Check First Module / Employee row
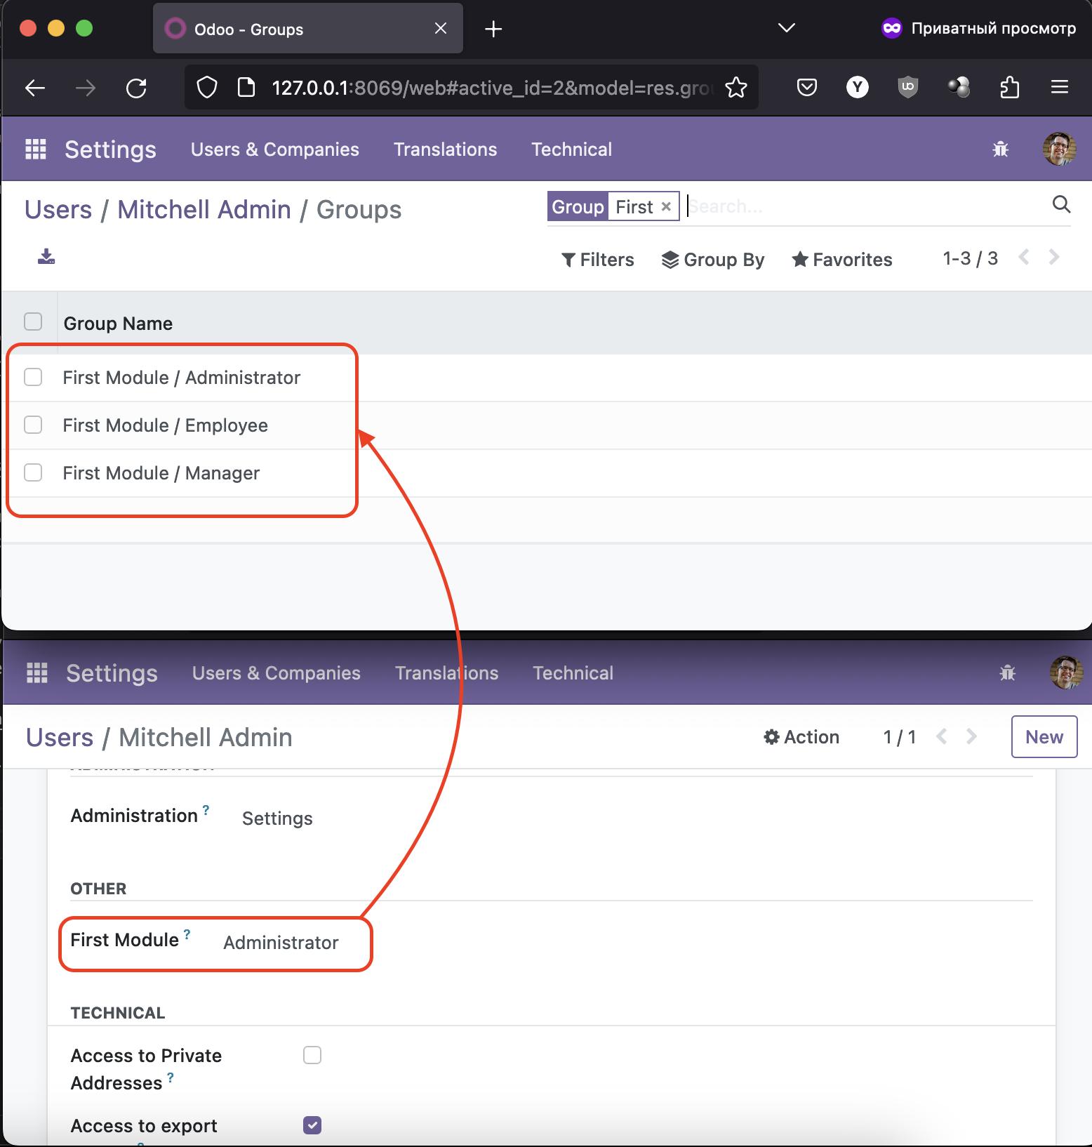The image size is (1092, 1147). point(33,425)
